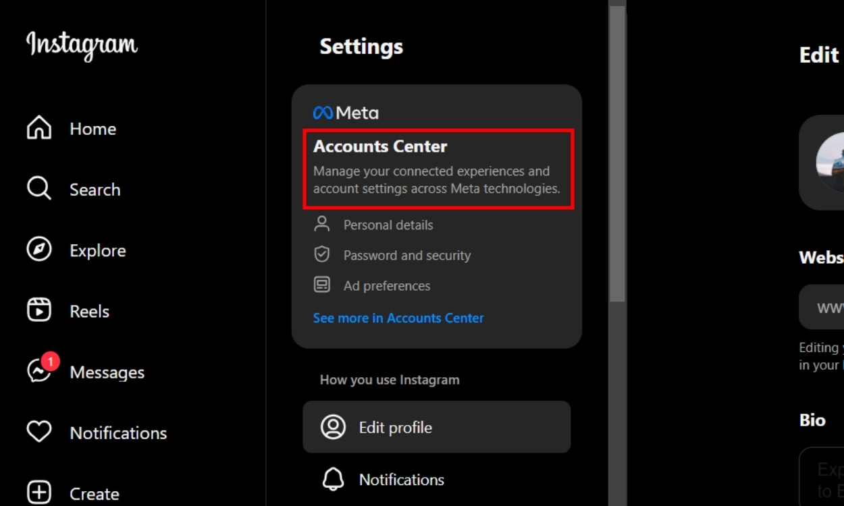Viewport: 844px width, 506px height.
Task: Click the Instagram logo
Action: pos(82,45)
